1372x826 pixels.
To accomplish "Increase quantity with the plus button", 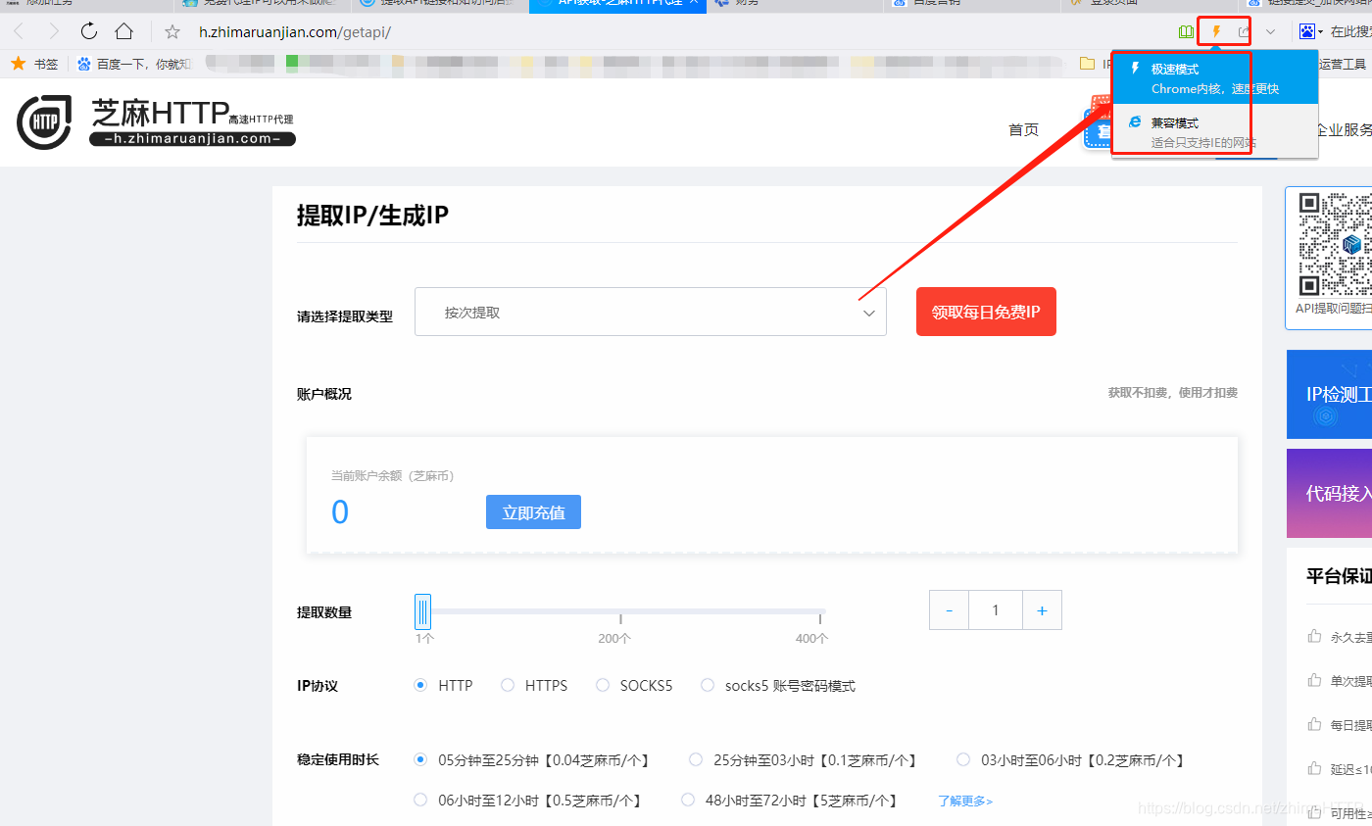I will [1042, 610].
